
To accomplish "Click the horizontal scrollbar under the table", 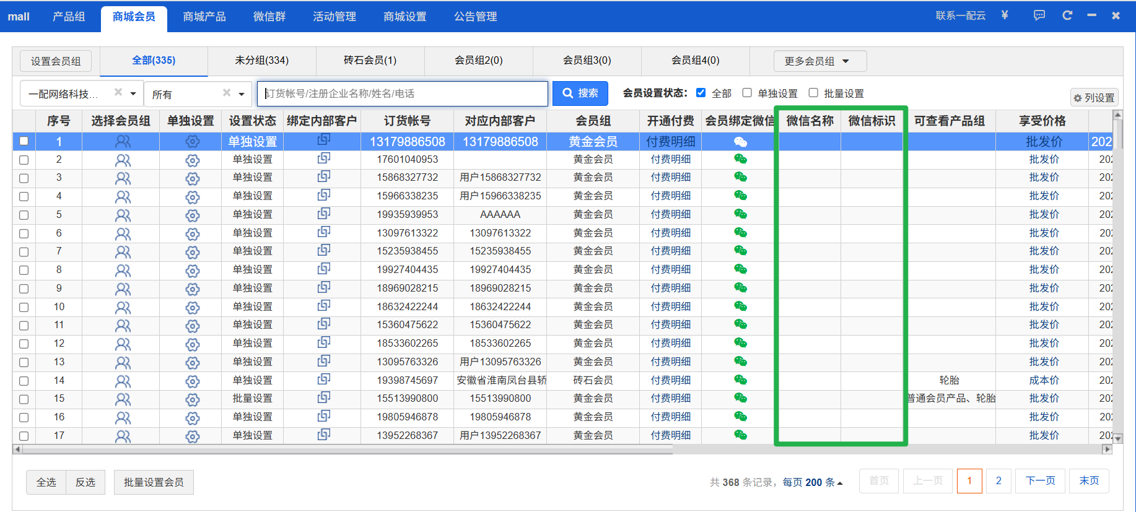I will click(347, 449).
